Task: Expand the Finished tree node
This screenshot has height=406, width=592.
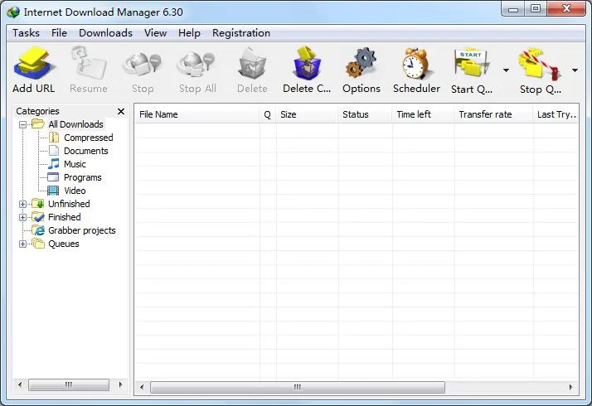Action: pos(22,217)
